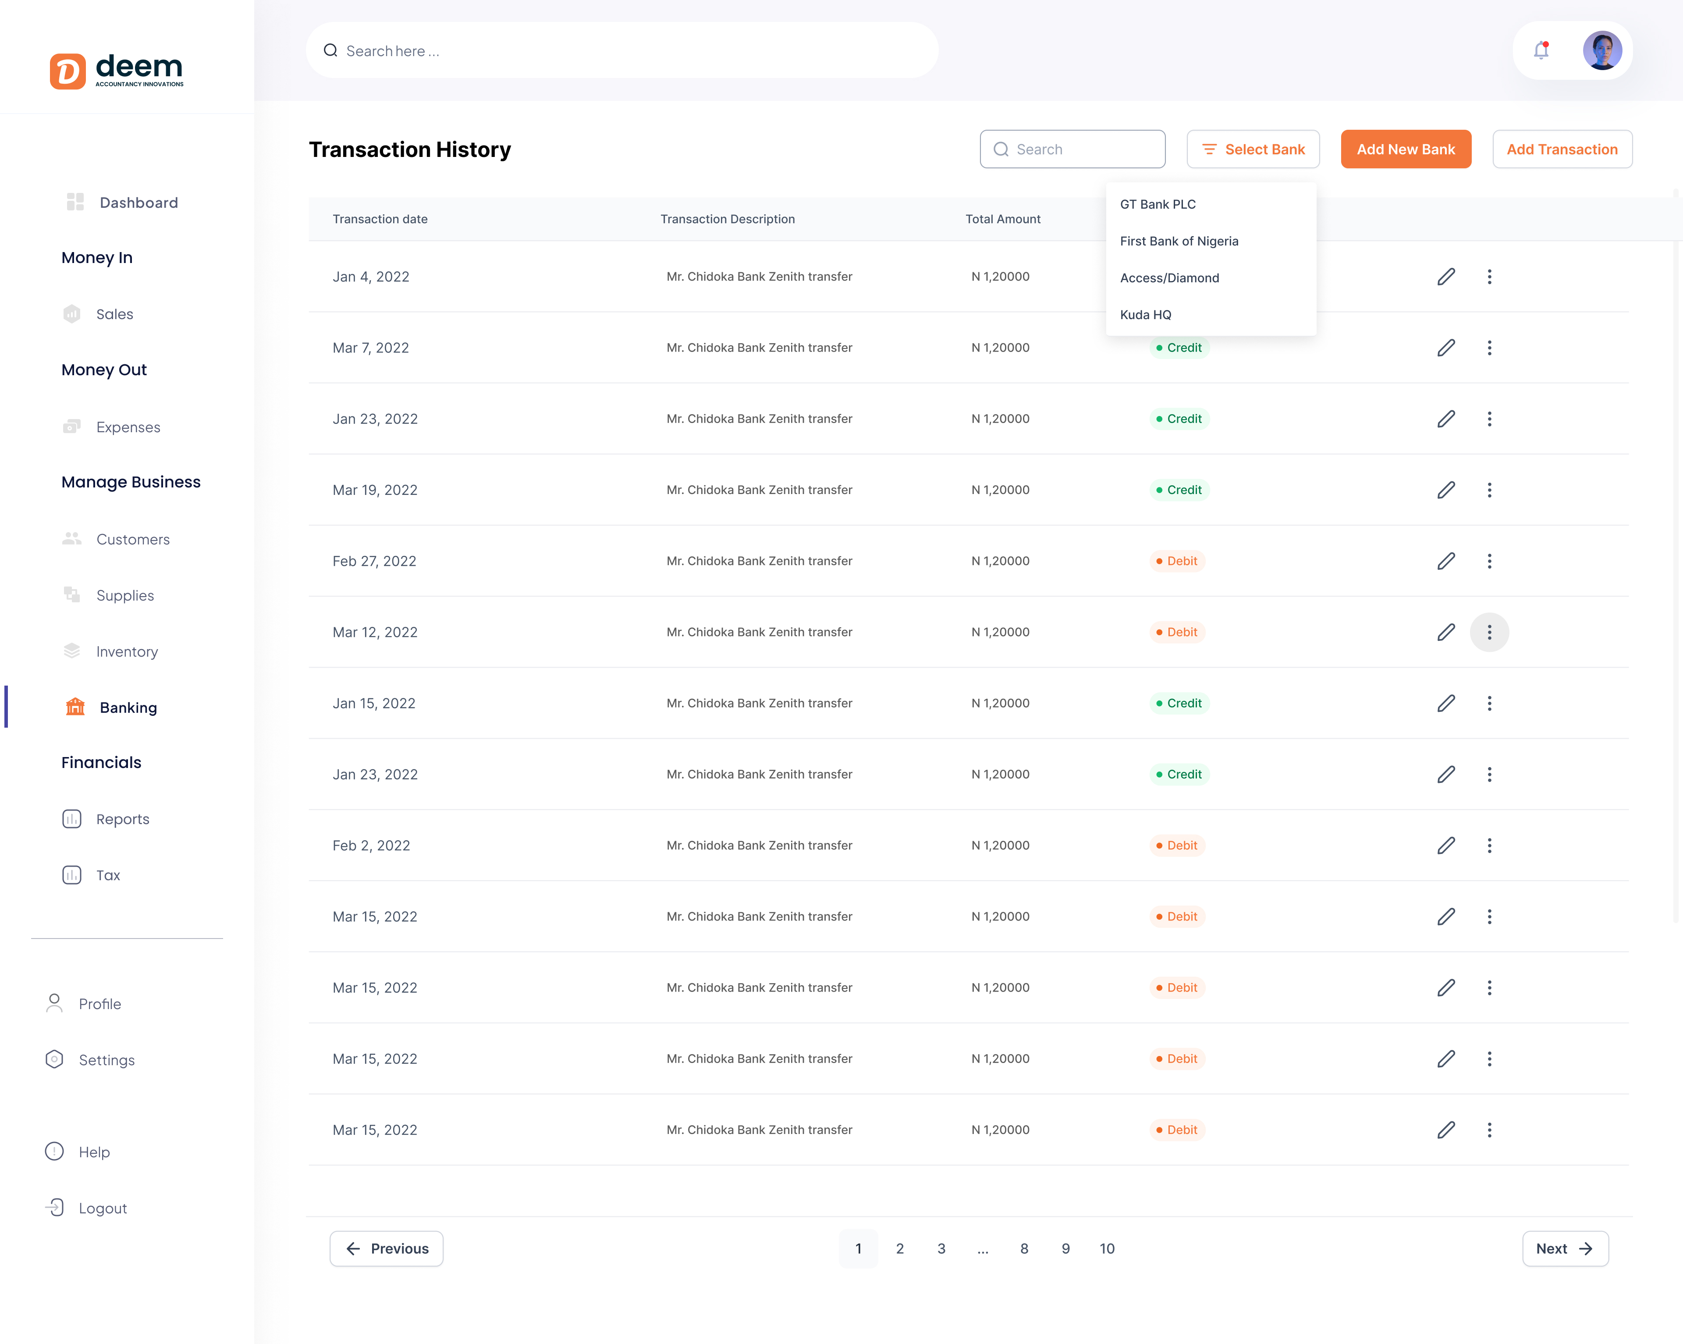Open three-dot menu for Mar 12, 2022 row
Screen dimensions: 1683x1344
(x=1489, y=632)
